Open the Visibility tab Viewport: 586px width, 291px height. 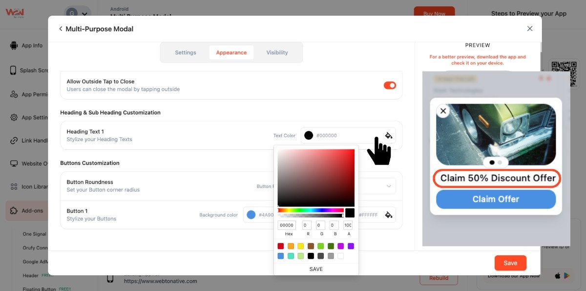coord(277,53)
